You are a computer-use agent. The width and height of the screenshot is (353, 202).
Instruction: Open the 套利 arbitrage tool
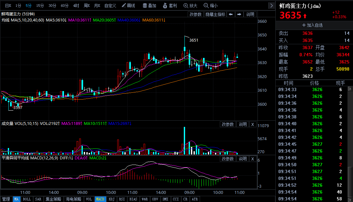pos(170,6)
